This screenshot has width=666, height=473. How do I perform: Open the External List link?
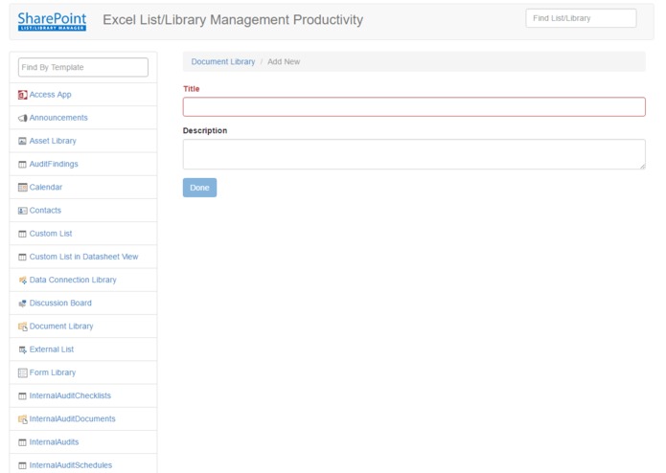click(52, 349)
